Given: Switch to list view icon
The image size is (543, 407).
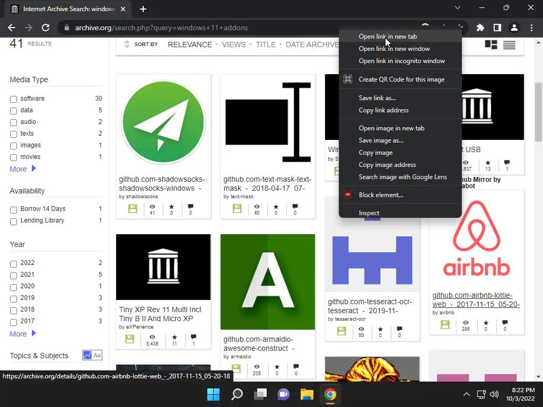Looking at the screenshot, I should 509,45.
